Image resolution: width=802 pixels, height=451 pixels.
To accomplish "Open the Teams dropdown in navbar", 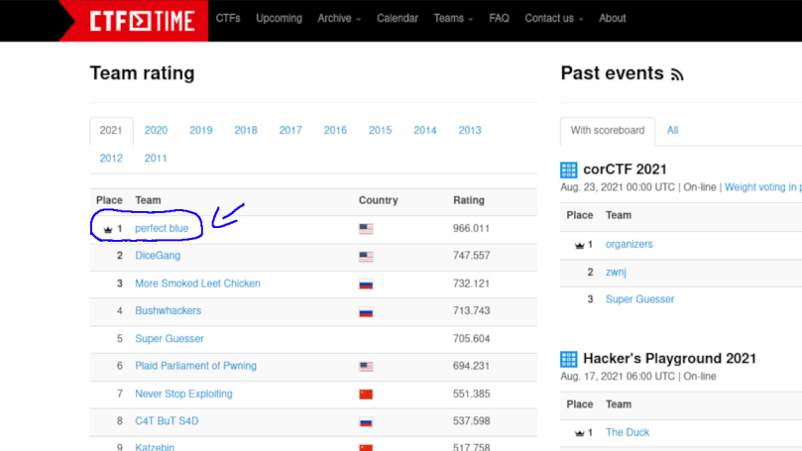I will click(x=453, y=18).
